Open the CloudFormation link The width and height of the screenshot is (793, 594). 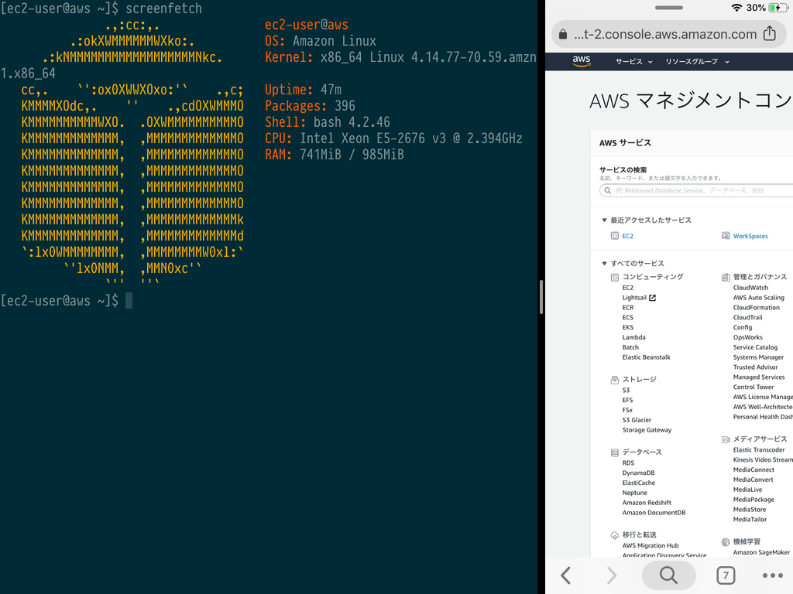(757, 308)
